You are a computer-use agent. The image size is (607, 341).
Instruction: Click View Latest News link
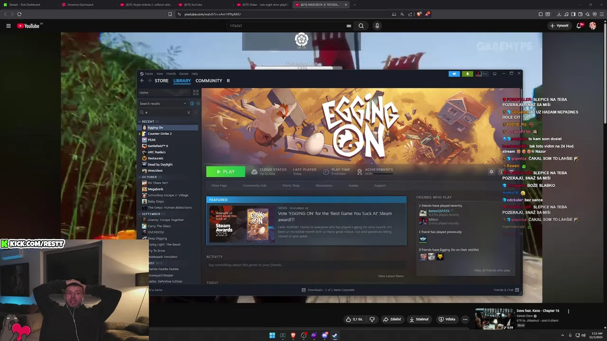391,276
